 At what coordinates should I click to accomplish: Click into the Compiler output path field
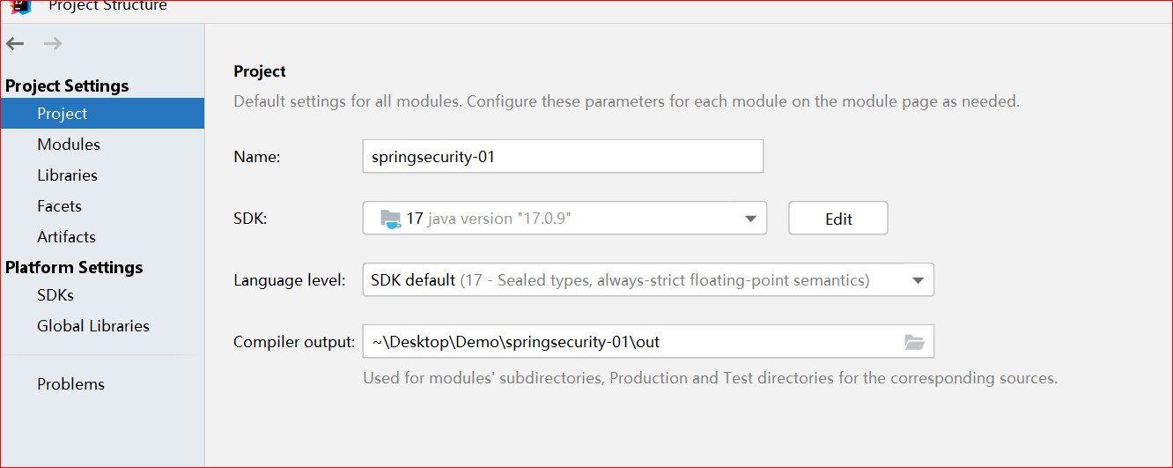point(630,342)
